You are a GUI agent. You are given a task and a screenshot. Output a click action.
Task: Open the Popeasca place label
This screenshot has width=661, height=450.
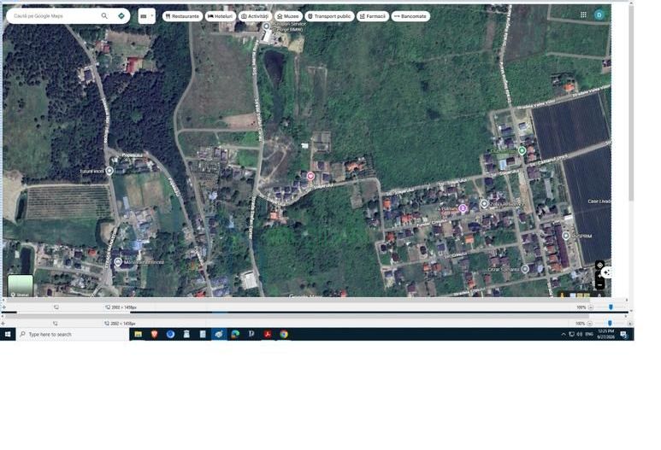132,155
